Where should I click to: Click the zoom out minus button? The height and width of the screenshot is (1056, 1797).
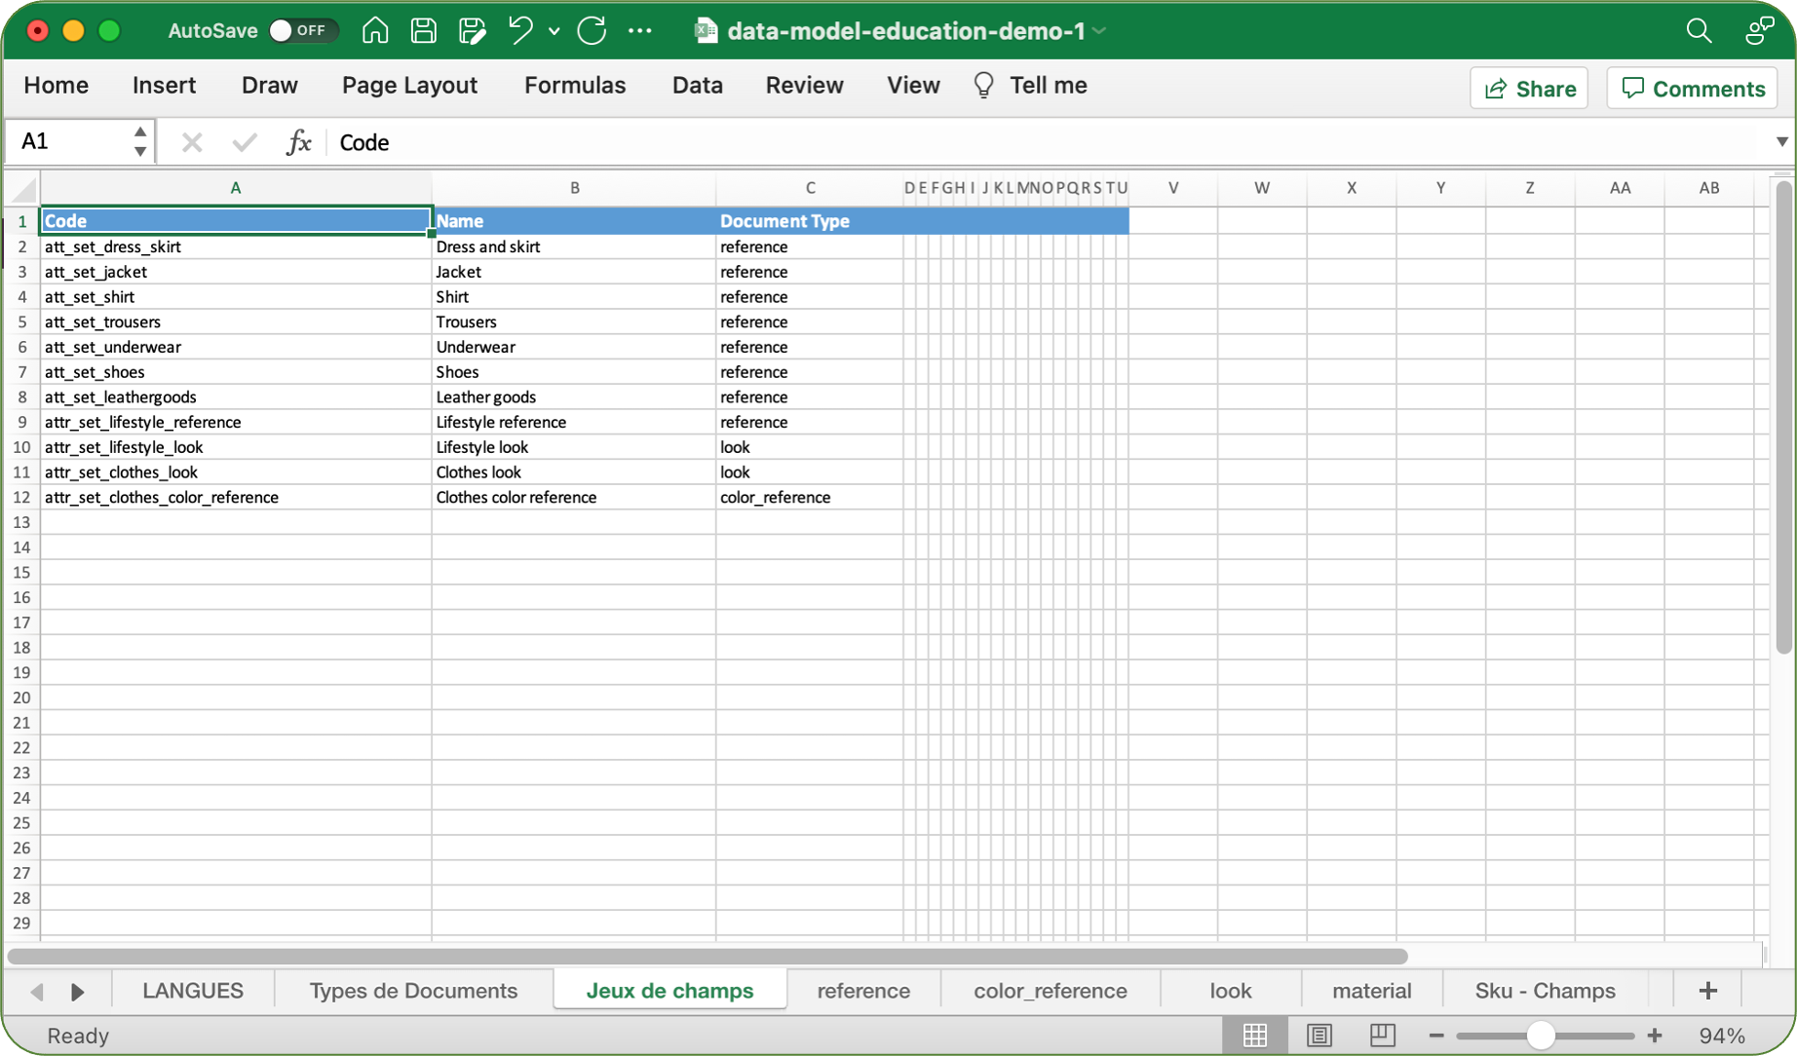point(1435,1036)
